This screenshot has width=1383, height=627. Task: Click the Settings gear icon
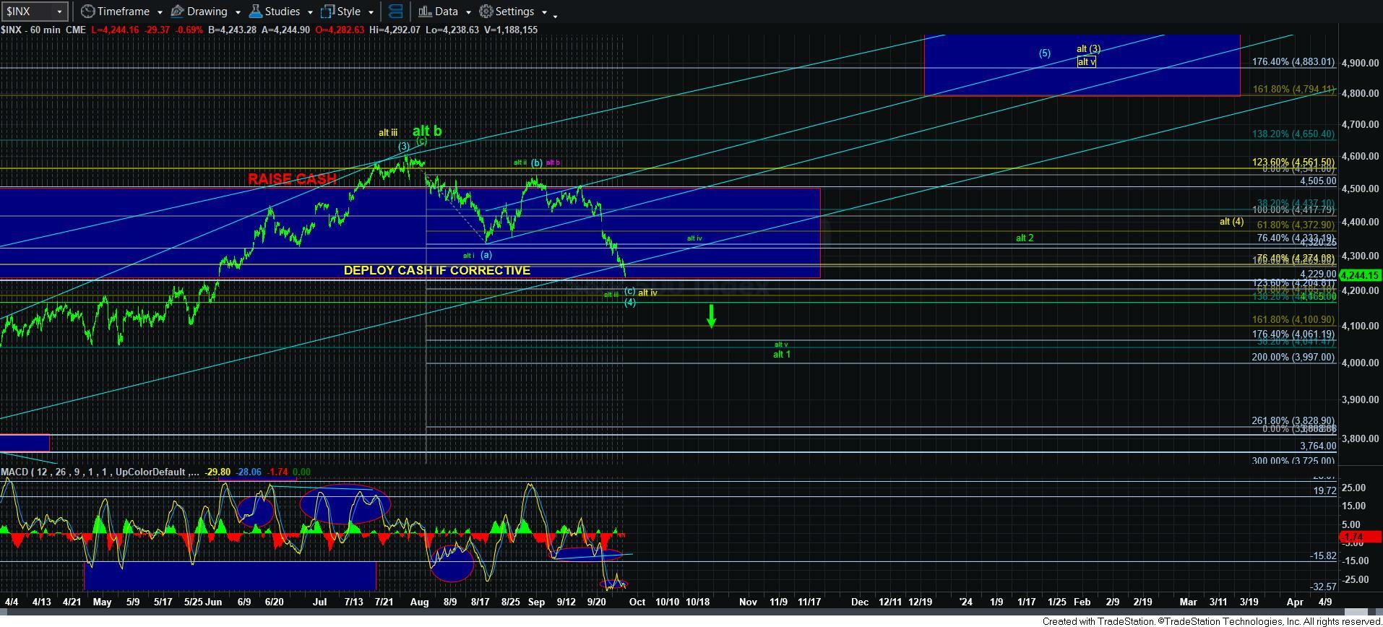pos(486,12)
